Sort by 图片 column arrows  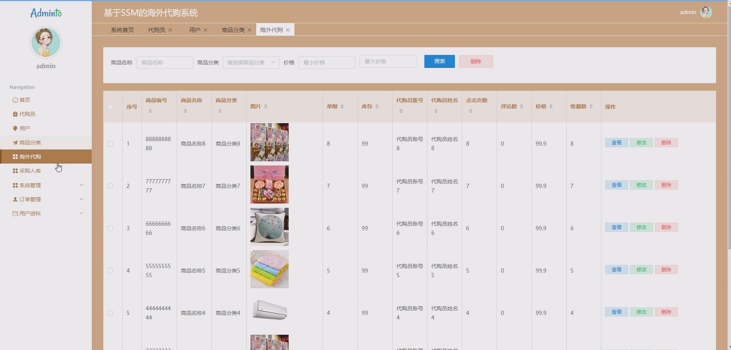coord(266,107)
